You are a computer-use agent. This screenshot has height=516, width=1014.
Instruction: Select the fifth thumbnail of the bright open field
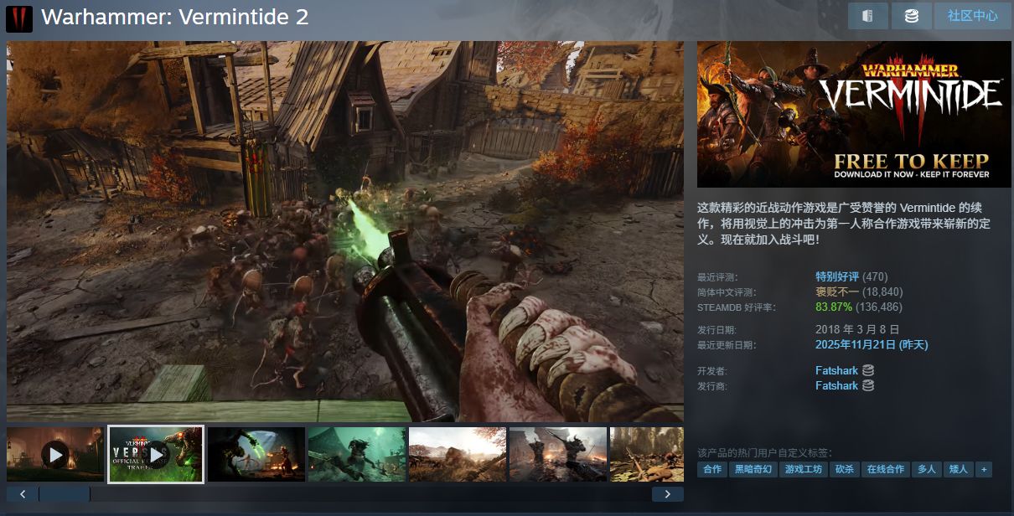click(x=458, y=454)
